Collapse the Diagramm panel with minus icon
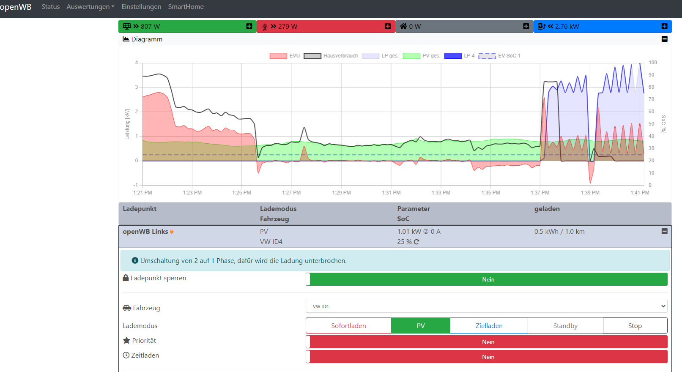Screen dimensions: 682x372 [x=664, y=39]
